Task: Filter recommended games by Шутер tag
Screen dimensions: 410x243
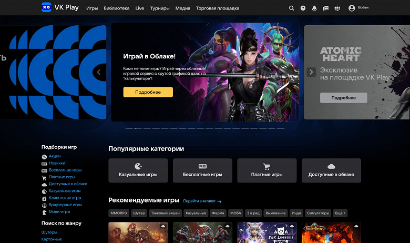Action: (139, 213)
